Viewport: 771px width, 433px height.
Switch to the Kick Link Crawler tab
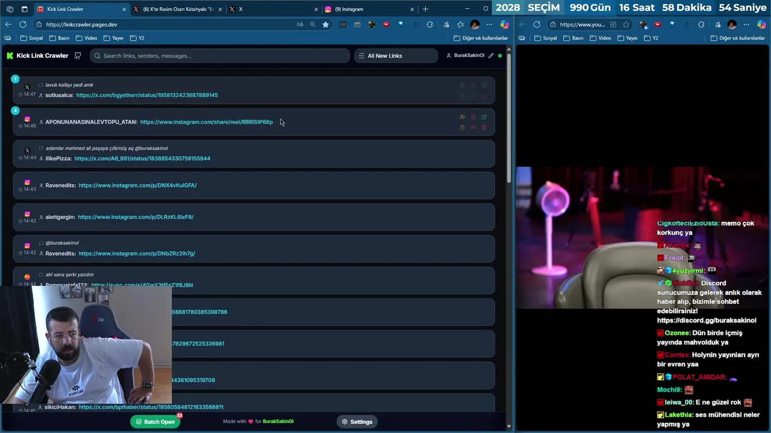(x=81, y=9)
